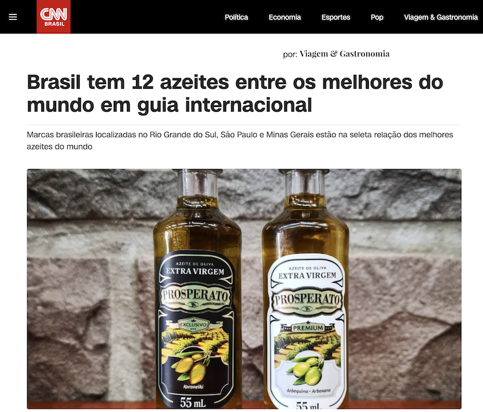Open the Economia section

pyautogui.click(x=284, y=18)
